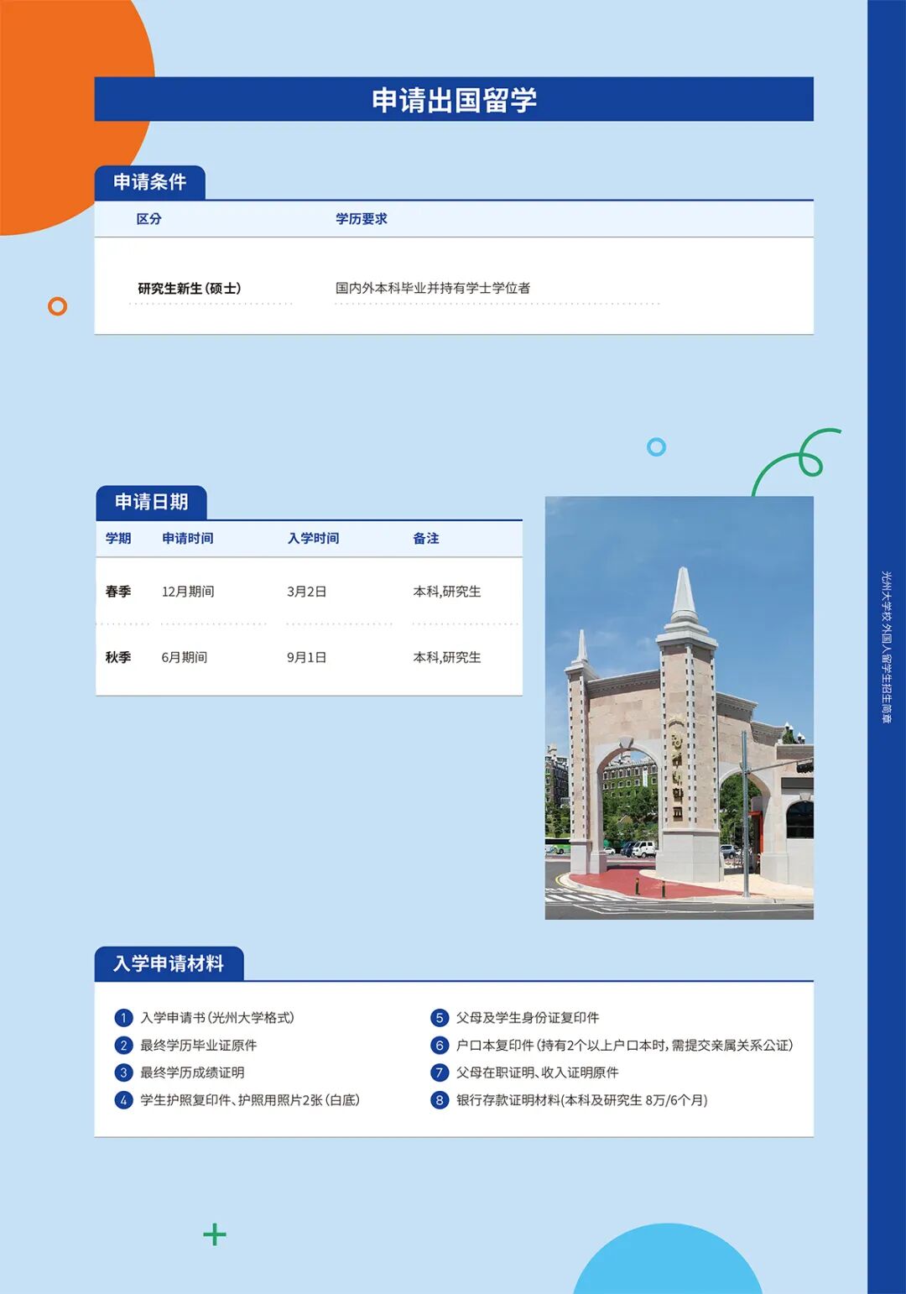Click icon 7 beside 父母在职证明
906x1294 pixels.
438,1072
